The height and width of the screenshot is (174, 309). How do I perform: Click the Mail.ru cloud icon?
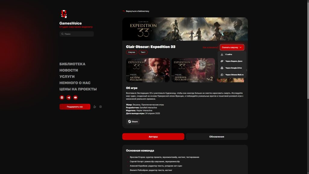(222, 75)
